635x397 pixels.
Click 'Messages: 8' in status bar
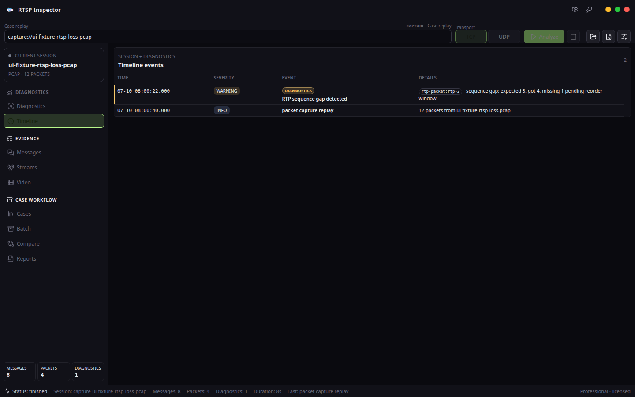[167, 391]
